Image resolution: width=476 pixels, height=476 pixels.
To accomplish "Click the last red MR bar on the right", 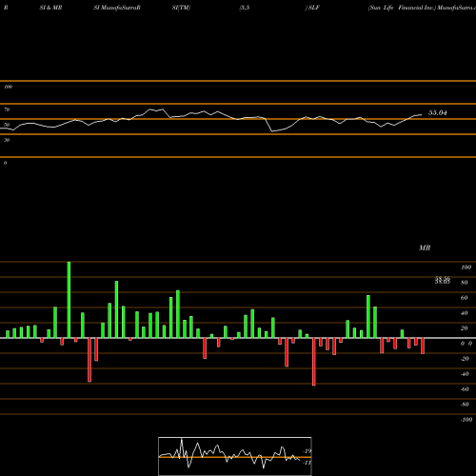I will click(x=423, y=346).
